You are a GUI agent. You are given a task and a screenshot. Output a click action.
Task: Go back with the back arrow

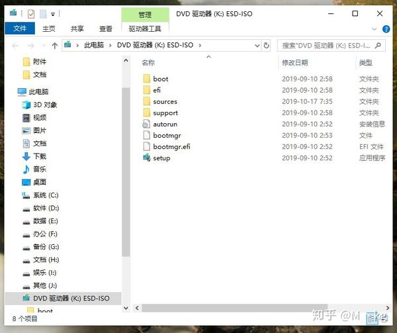click(x=15, y=46)
